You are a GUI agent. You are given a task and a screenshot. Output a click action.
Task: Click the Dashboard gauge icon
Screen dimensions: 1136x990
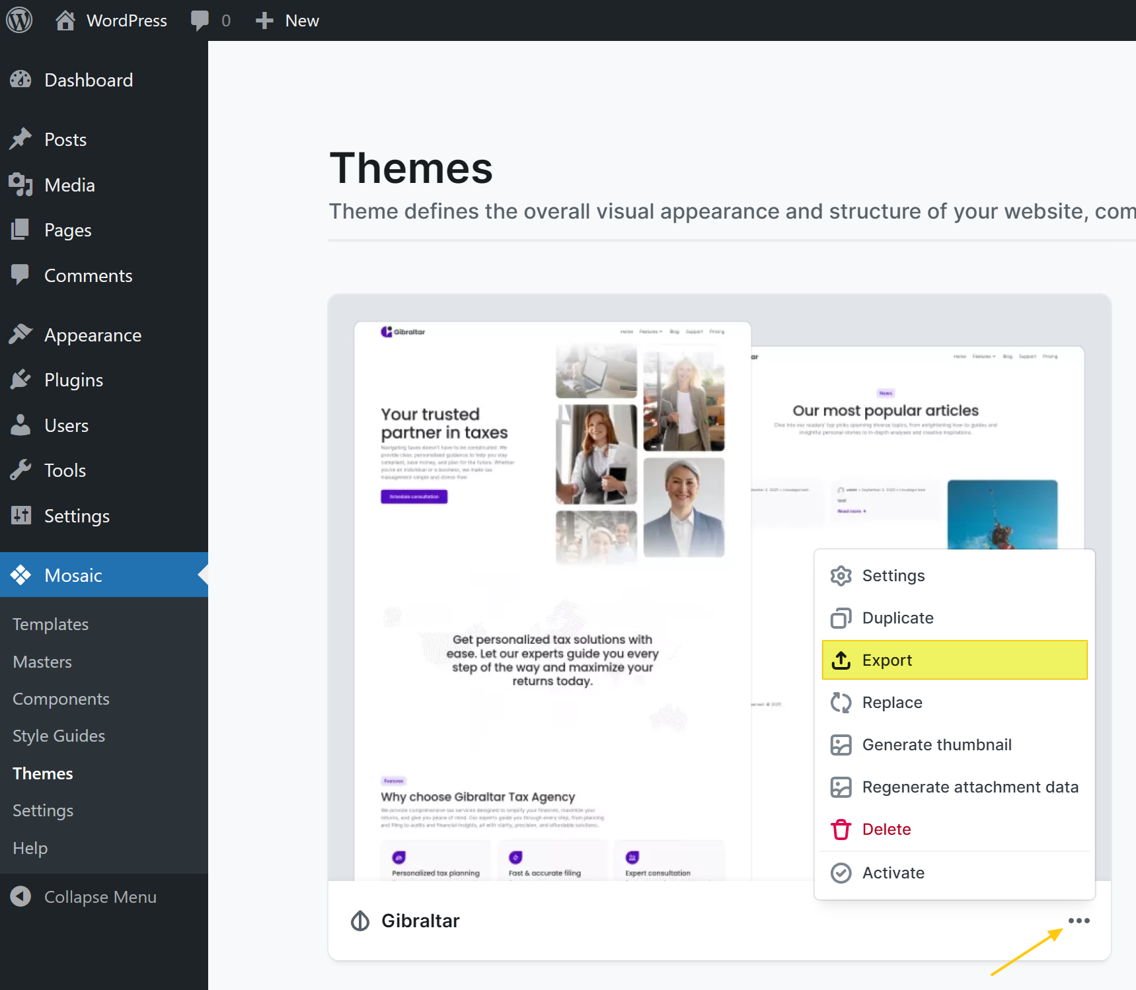(20, 80)
